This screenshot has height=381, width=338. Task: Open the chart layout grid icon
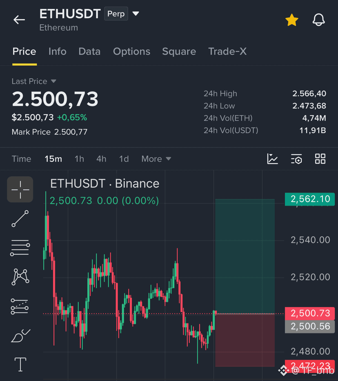[320, 159]
